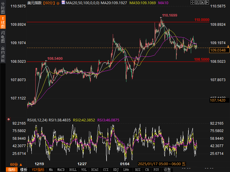Click the expand chart axis play icon
The width and height of the screenshot is (230, 172).
tap(202, 2)
